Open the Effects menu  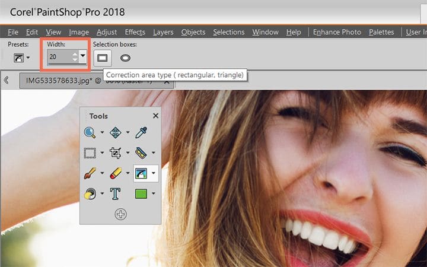click(x=135, y=32)
